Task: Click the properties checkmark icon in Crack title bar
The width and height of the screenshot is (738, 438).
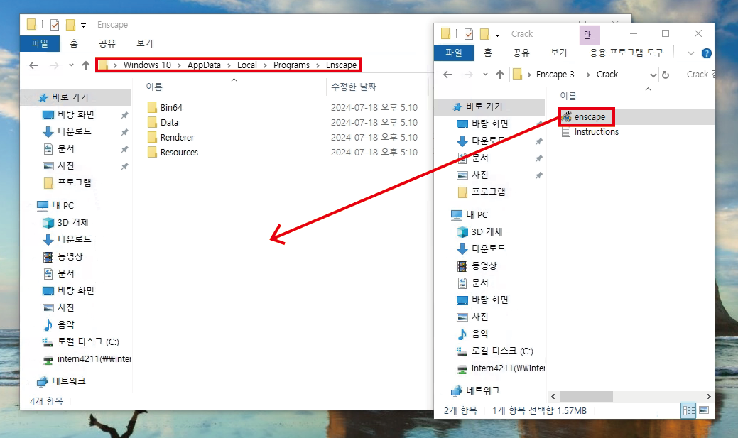Action: click(469, 34)
